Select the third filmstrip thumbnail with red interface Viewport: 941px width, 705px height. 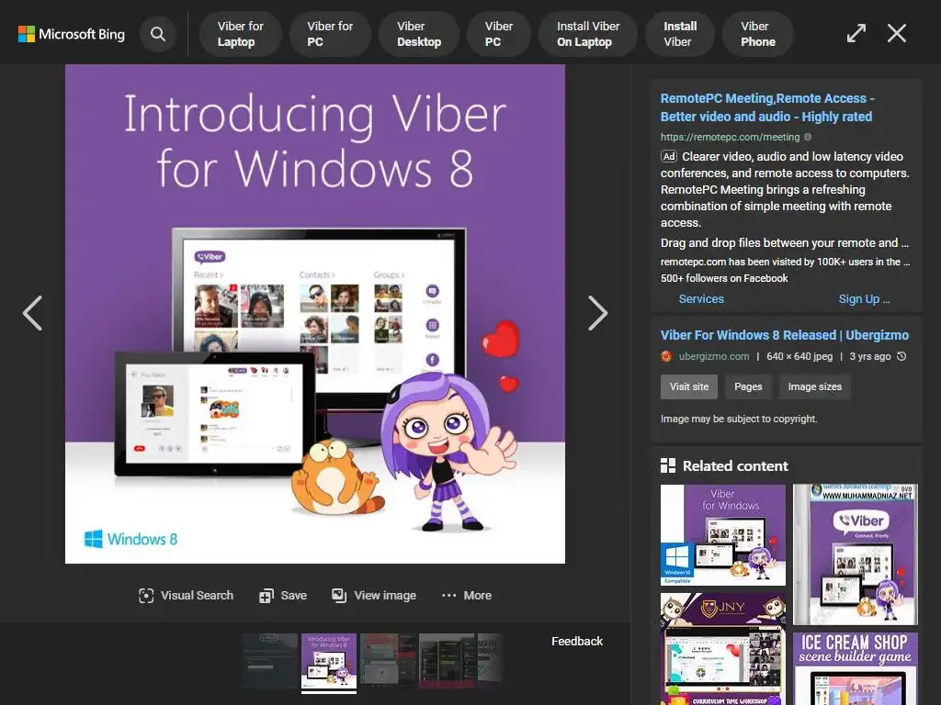click(387, 661)
